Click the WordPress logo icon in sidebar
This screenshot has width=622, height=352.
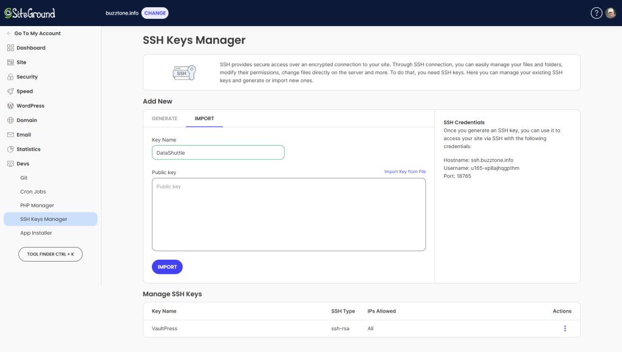coord(10,106)
